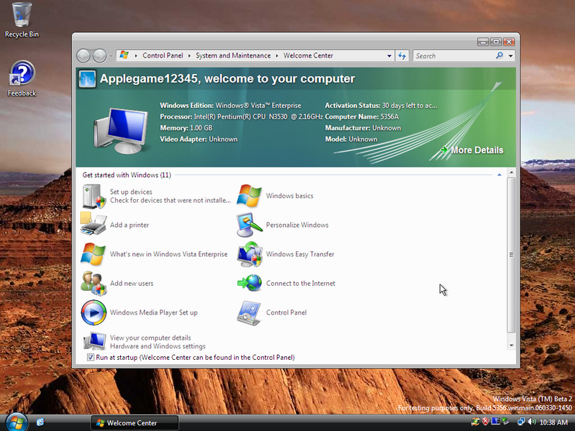Select Welcome Center in the breadcrumb
Viewport: 575px width, 431px height.
(308, 55)
